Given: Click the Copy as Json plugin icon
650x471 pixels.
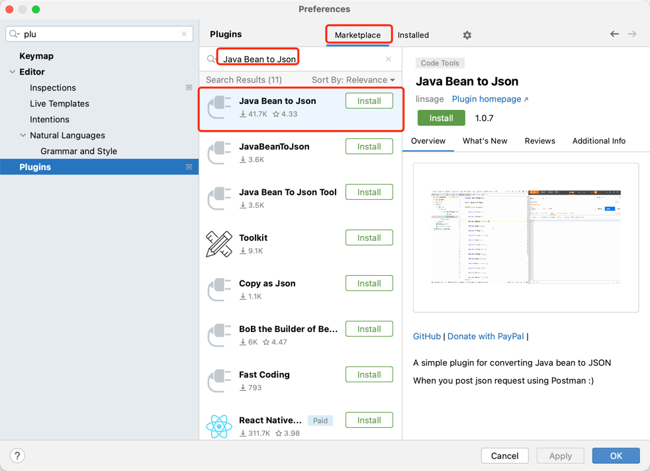Looking at the screenshot, I should (219, 290).
